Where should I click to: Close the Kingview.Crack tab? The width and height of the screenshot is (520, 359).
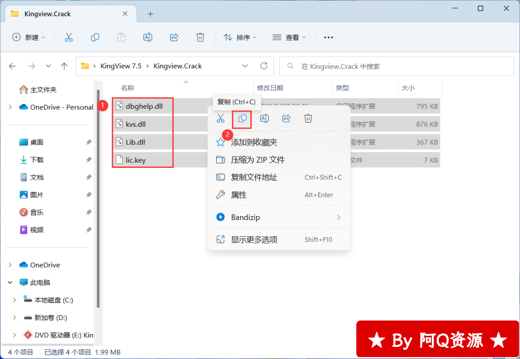(125, 13)
